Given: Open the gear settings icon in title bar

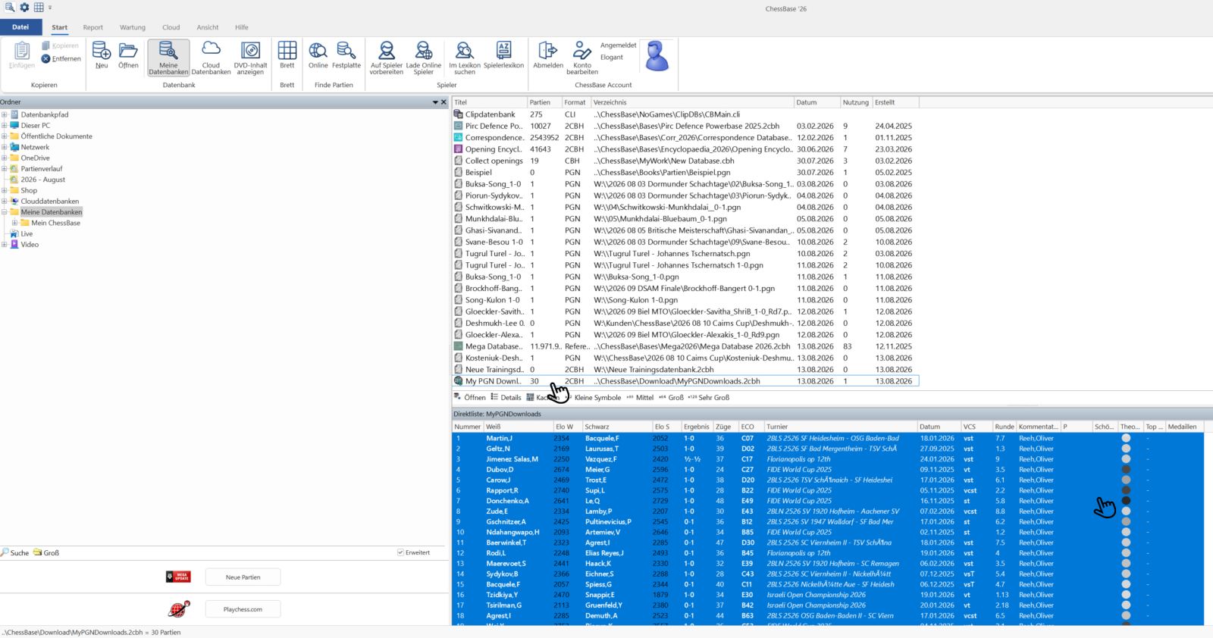Looking at the screenshot, I should [24, 8].
